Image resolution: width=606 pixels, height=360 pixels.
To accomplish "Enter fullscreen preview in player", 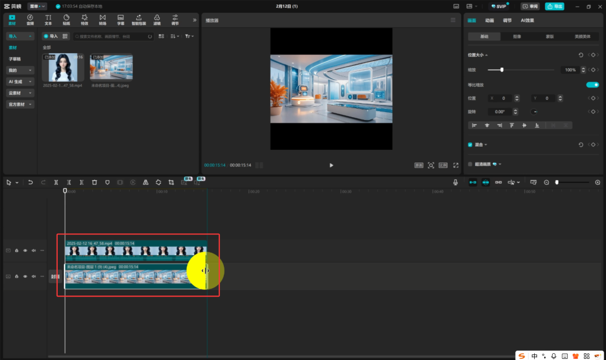I will click(x=455, y=165).
